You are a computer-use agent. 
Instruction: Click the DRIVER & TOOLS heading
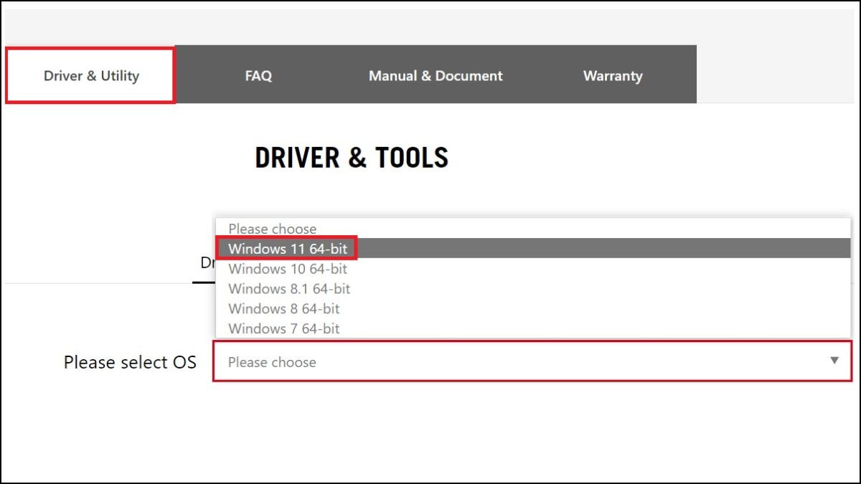[352, 158]
